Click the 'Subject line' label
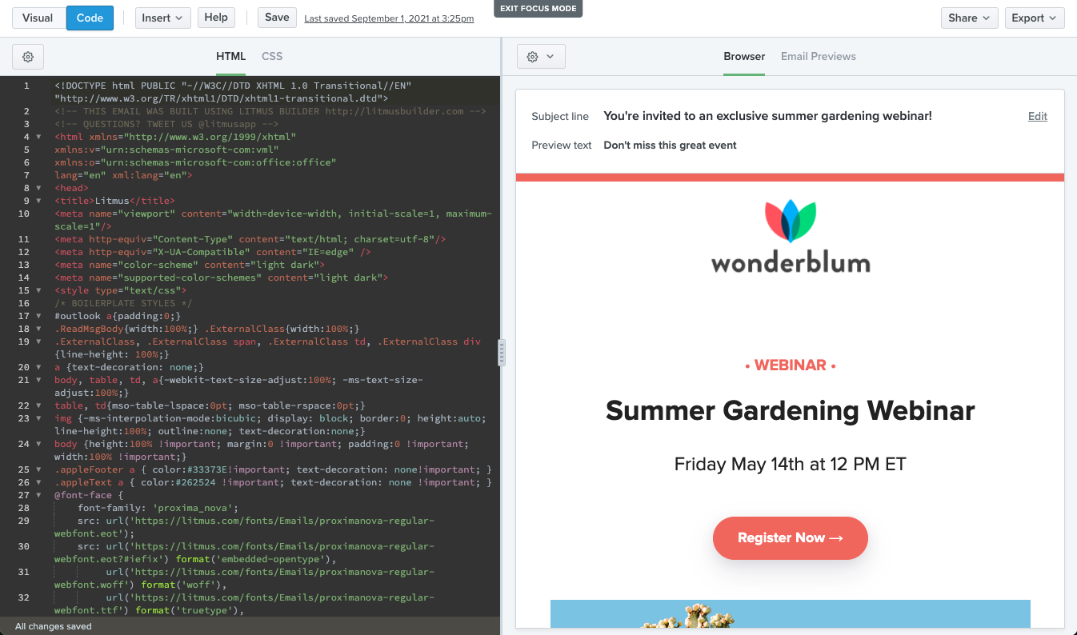Screen dimensions: 1077x635 click(560, 116)
